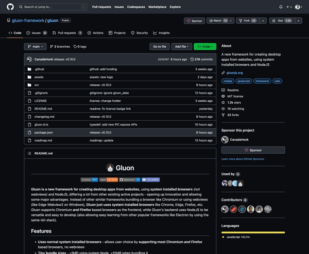The width and height of the screenshot is (309, 254).
Task: Select the framework topic tag
Action: point(262,81)
